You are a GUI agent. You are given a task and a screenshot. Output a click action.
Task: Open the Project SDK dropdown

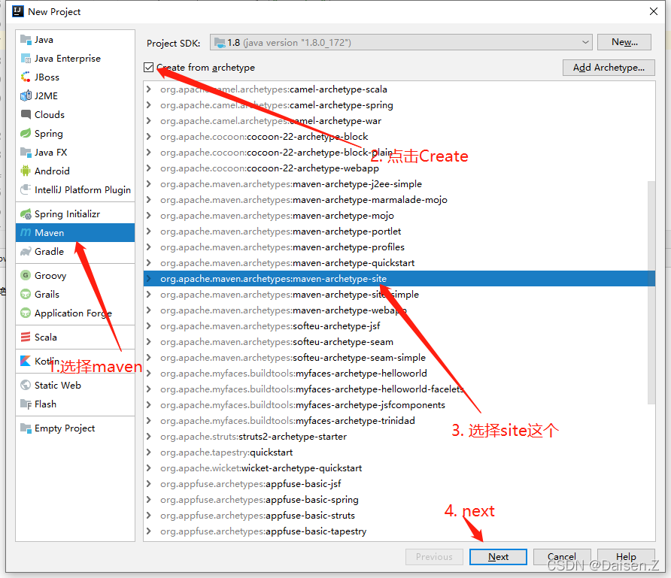401,42
